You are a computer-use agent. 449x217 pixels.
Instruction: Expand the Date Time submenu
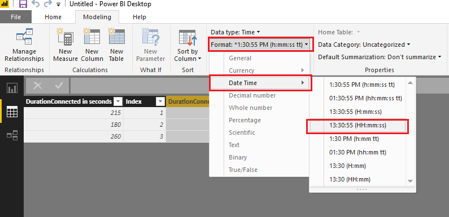tap(259, 83)
